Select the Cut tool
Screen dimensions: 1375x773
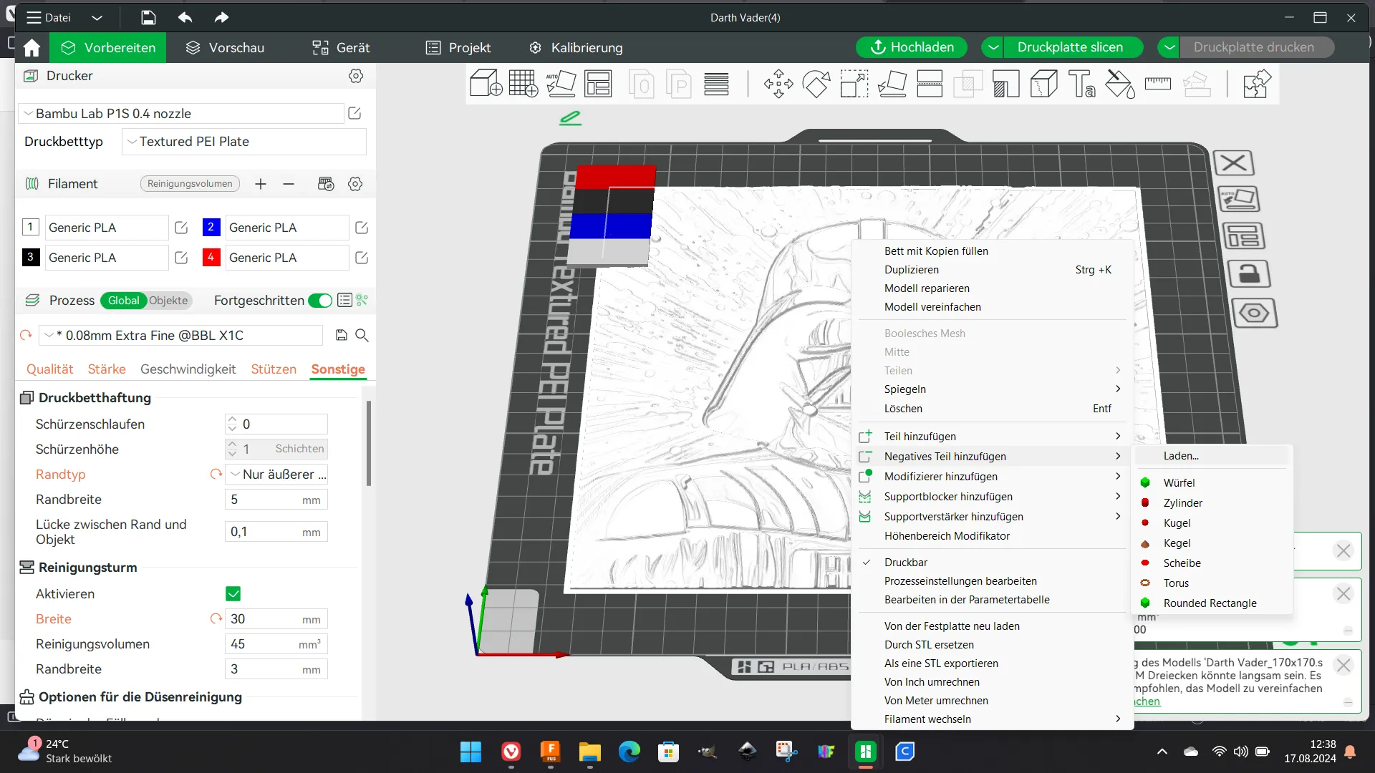930,84
